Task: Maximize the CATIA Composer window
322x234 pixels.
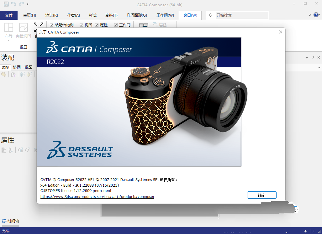Action: point(305,3)
